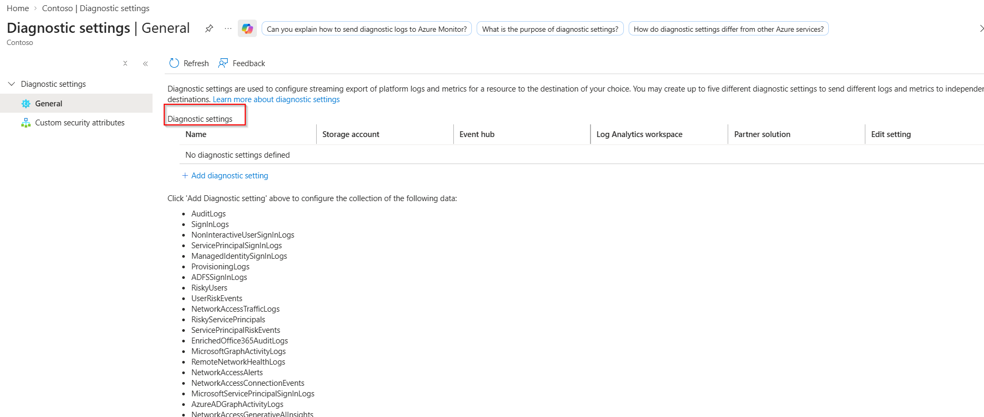Click the Contoso subtitle under the title
The image size is (984, 417).
point(20,43)
